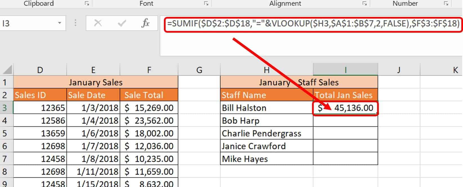Select the Sale Total header cell
Image resolution: width=463 pixels, height=187 pixels.
(x=149, y=95)
